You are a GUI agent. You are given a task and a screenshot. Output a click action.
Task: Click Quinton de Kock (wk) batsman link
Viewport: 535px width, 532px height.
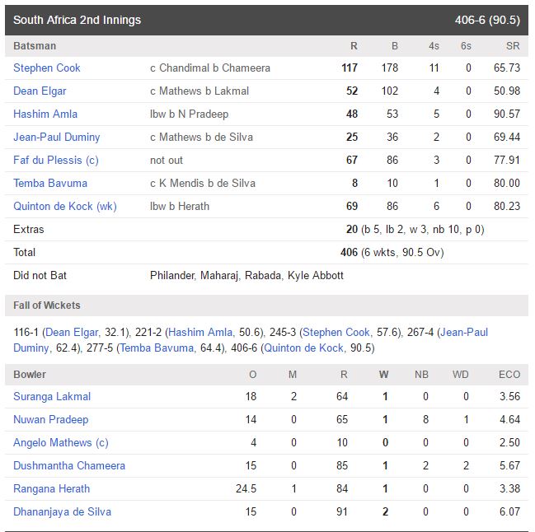pos(65,206)
